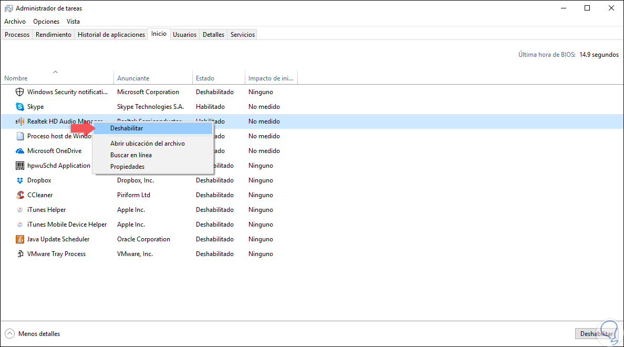Choose Deshabilitar in the context menu
Screen dimensions: 624x347
click(153, 128)
